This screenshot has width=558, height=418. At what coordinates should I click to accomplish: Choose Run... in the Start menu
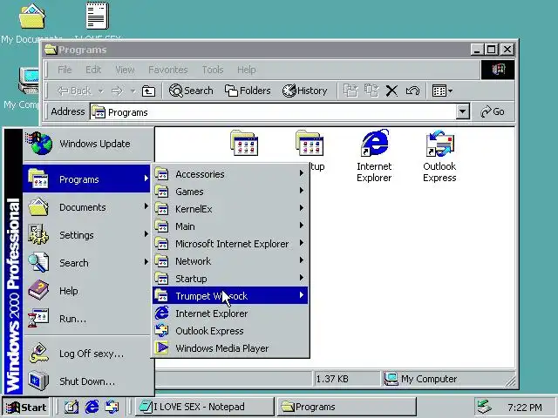(x=86, y=319)
